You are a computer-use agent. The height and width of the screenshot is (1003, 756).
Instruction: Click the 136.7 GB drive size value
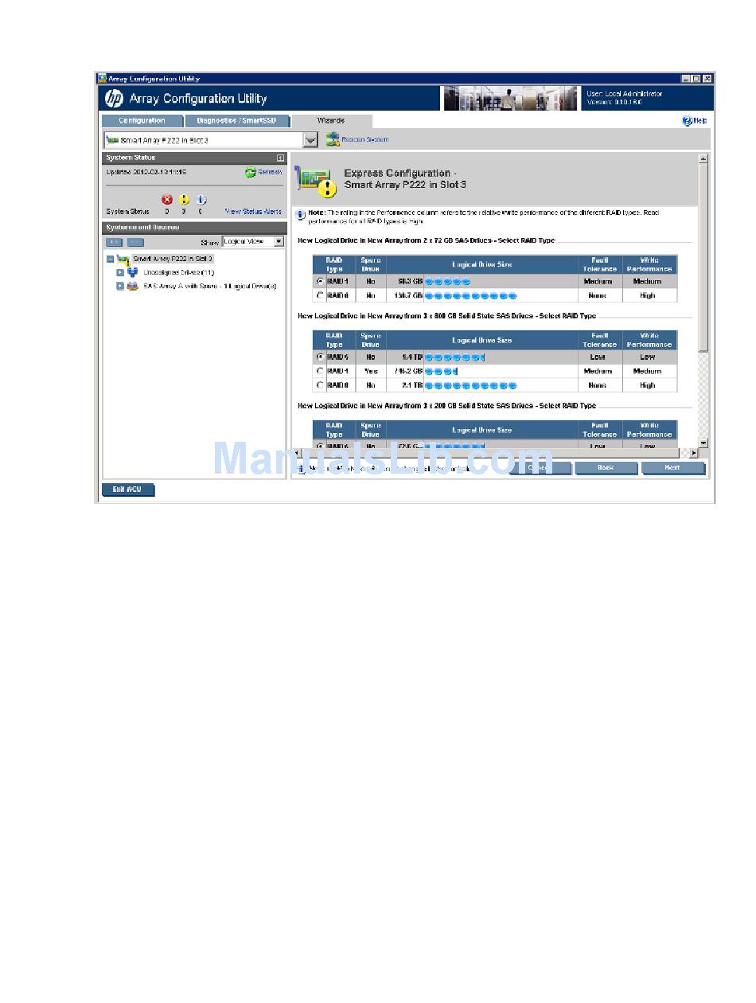coord(407,295)
